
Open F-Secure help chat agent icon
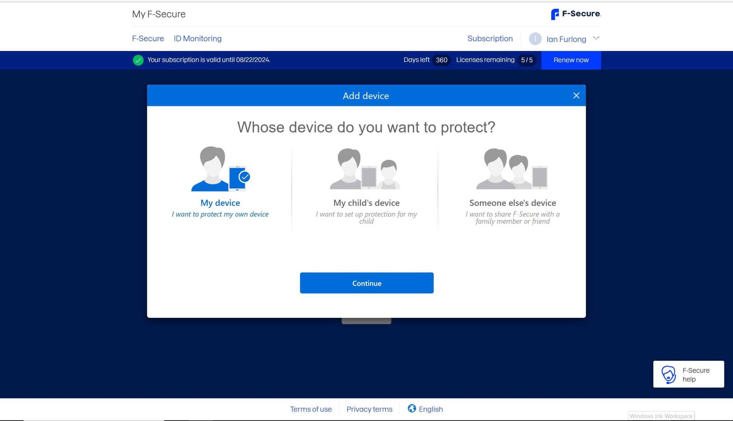click(668, 374)
